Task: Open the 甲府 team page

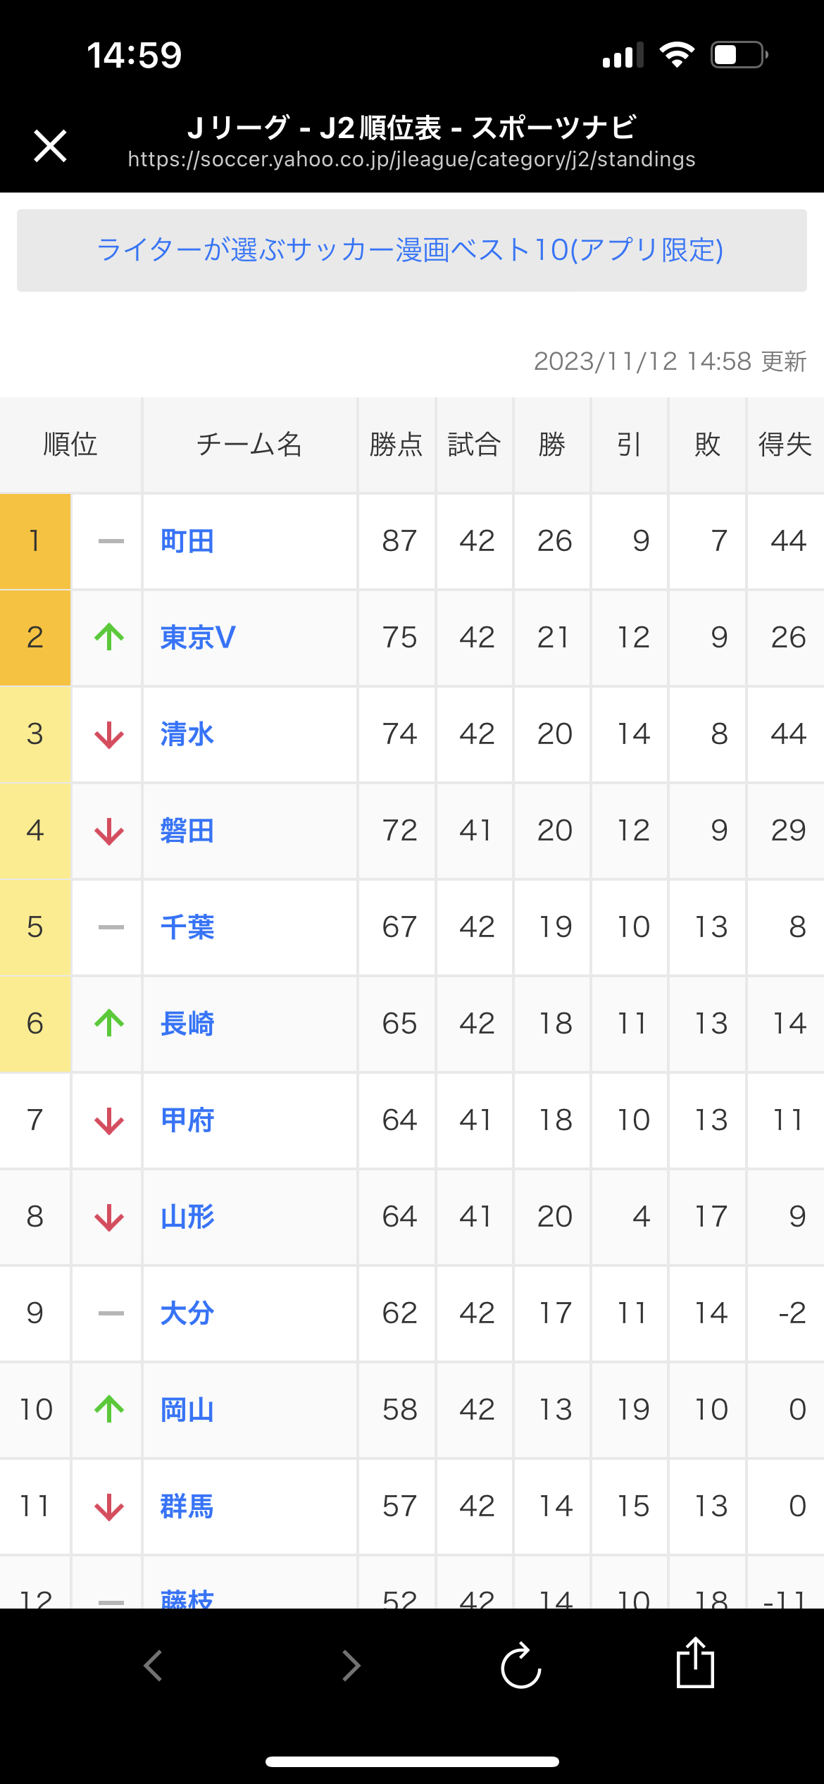Action: (187, 1120)
